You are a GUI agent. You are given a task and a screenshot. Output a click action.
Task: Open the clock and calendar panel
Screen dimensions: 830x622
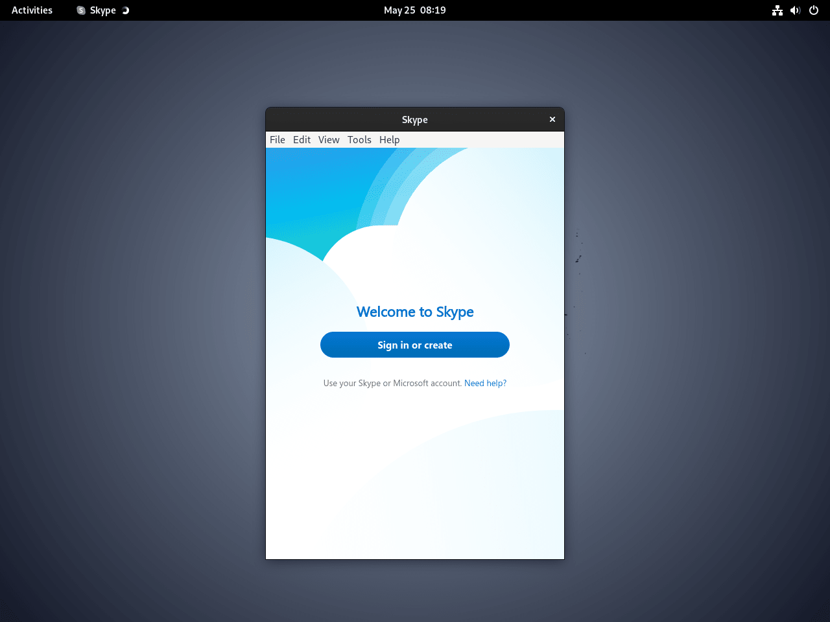(415, 10)
